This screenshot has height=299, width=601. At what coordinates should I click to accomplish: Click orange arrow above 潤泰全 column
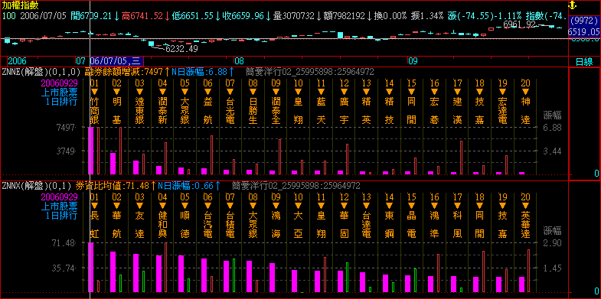276,92
